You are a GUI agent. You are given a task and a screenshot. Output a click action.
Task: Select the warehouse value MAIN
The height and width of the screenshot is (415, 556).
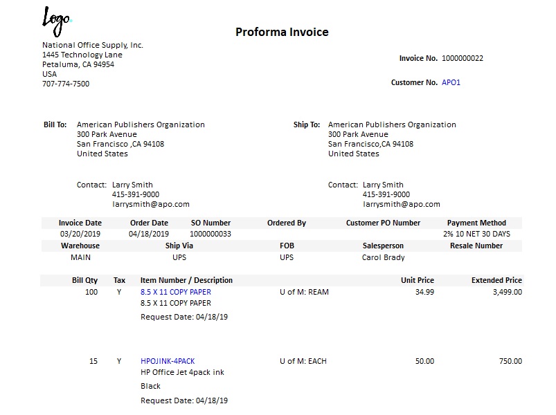tap(80, 257)
